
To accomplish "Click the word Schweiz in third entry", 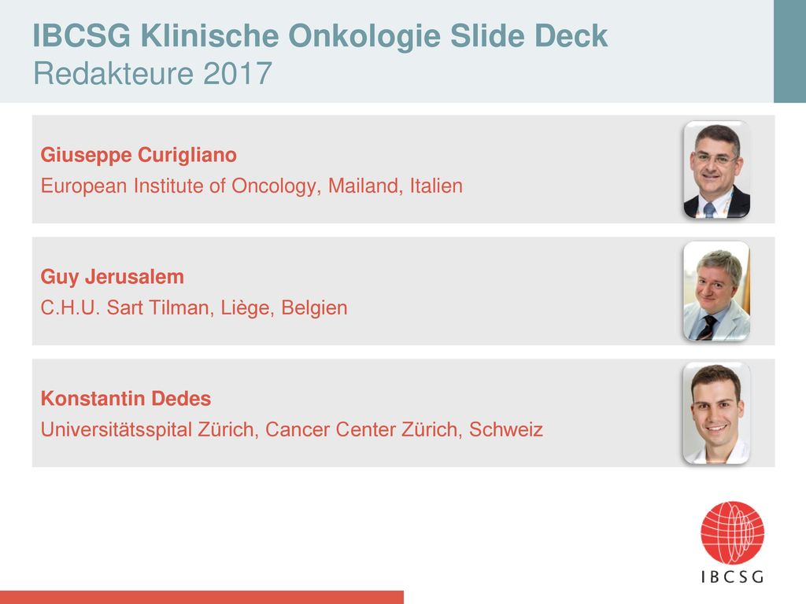I will tap(506, 430).
